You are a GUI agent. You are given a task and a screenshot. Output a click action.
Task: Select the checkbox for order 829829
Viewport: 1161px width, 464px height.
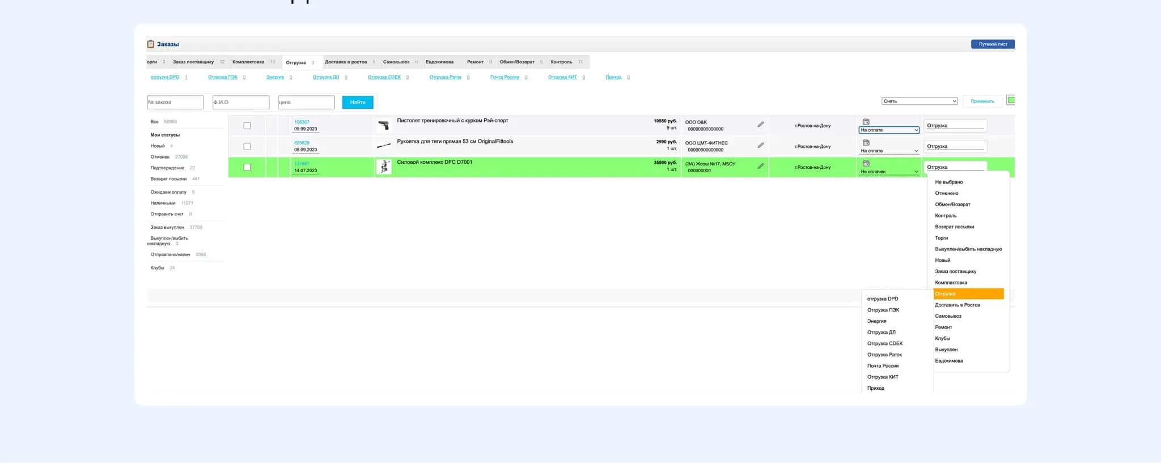[247, 147]
